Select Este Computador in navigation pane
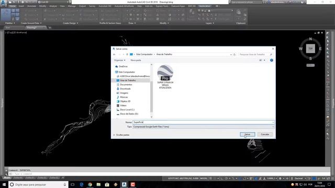 (127, 72)
